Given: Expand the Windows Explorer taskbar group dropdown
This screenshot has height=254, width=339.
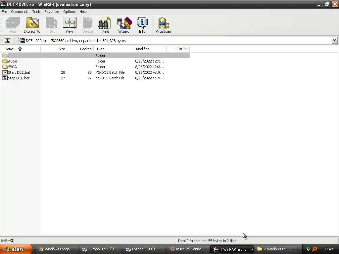Looking at the screenshot, I should coord(296,249).
